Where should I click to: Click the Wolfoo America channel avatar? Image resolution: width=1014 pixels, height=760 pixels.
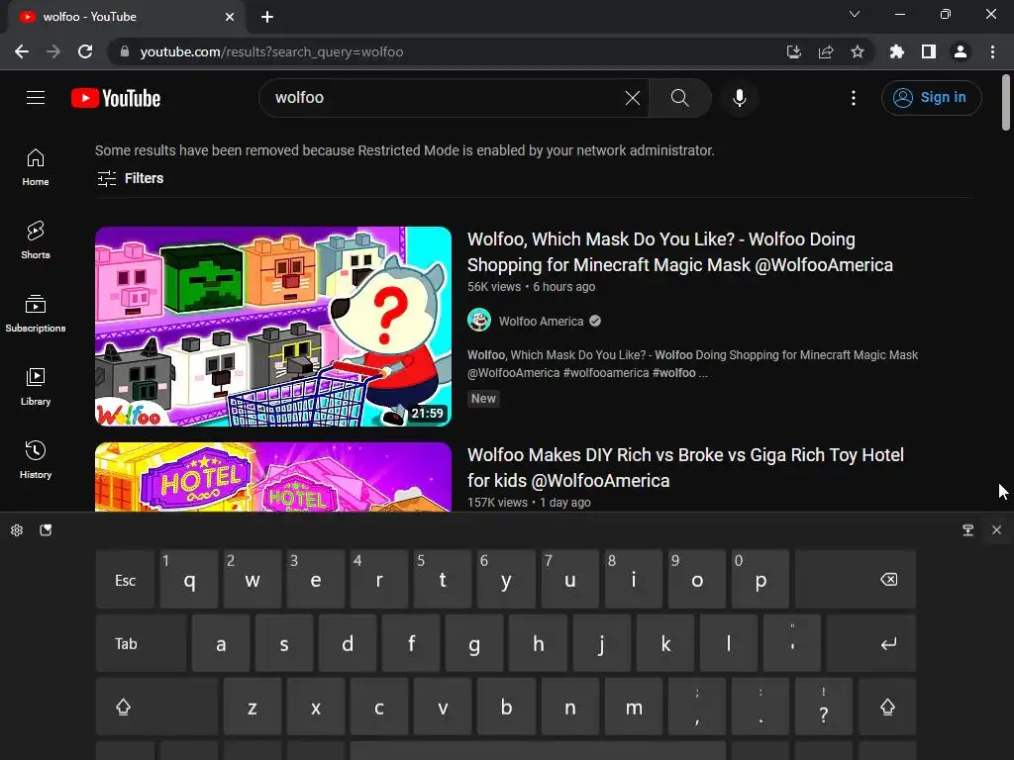click(x=479, y=321)
